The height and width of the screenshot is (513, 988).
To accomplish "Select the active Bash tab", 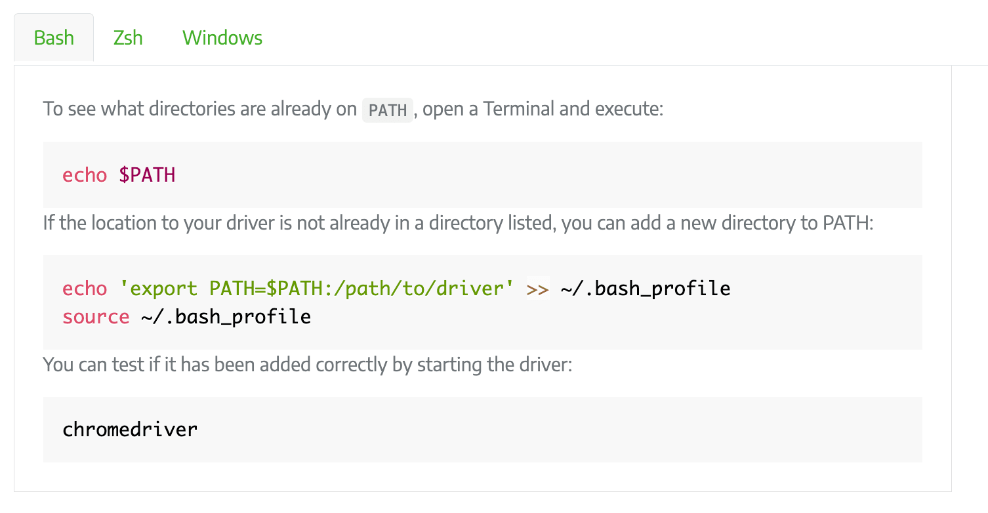I will click(53, 38).
